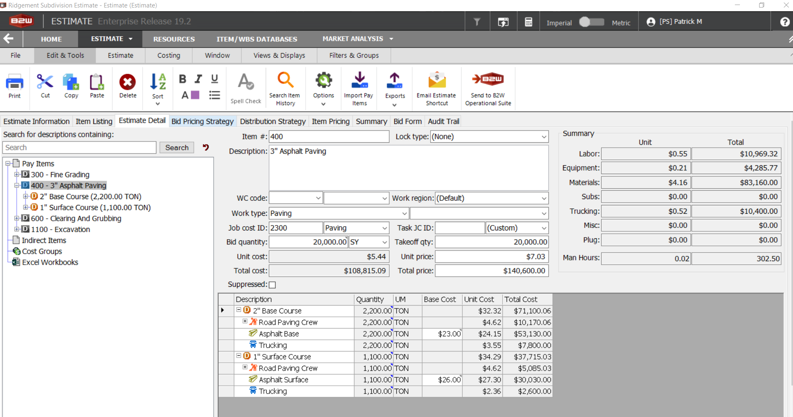The height and width of the screenshot is (417, 793).
Task: Toggle Bold formatting
Action: click(183, 79)
